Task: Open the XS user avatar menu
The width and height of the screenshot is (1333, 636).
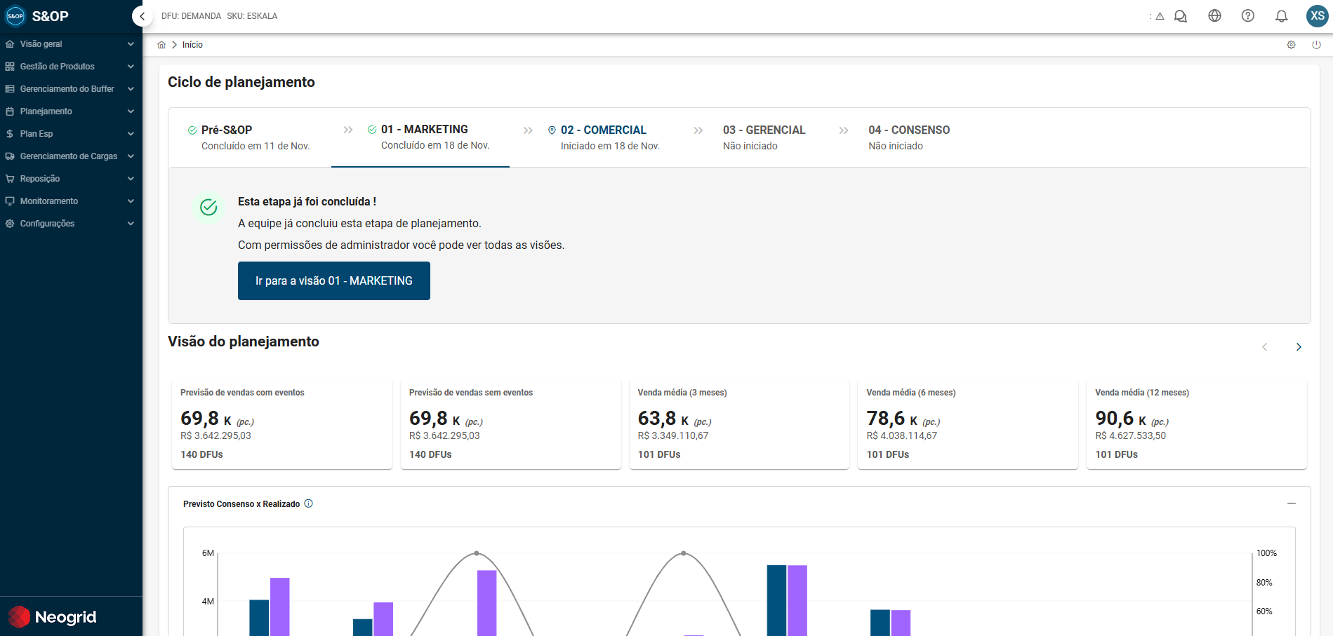Action: (1317, 16)
